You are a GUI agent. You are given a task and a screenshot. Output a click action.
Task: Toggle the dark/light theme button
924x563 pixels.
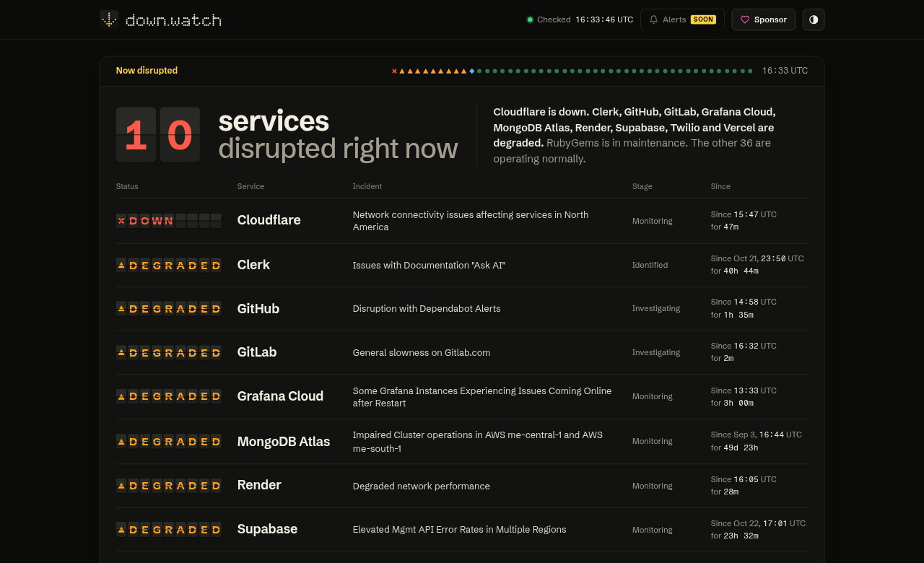[814, 19]
